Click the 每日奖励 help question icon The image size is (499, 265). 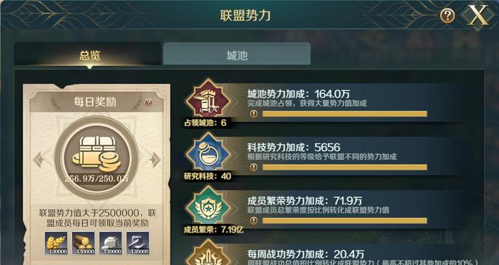(x=148, y=102)
